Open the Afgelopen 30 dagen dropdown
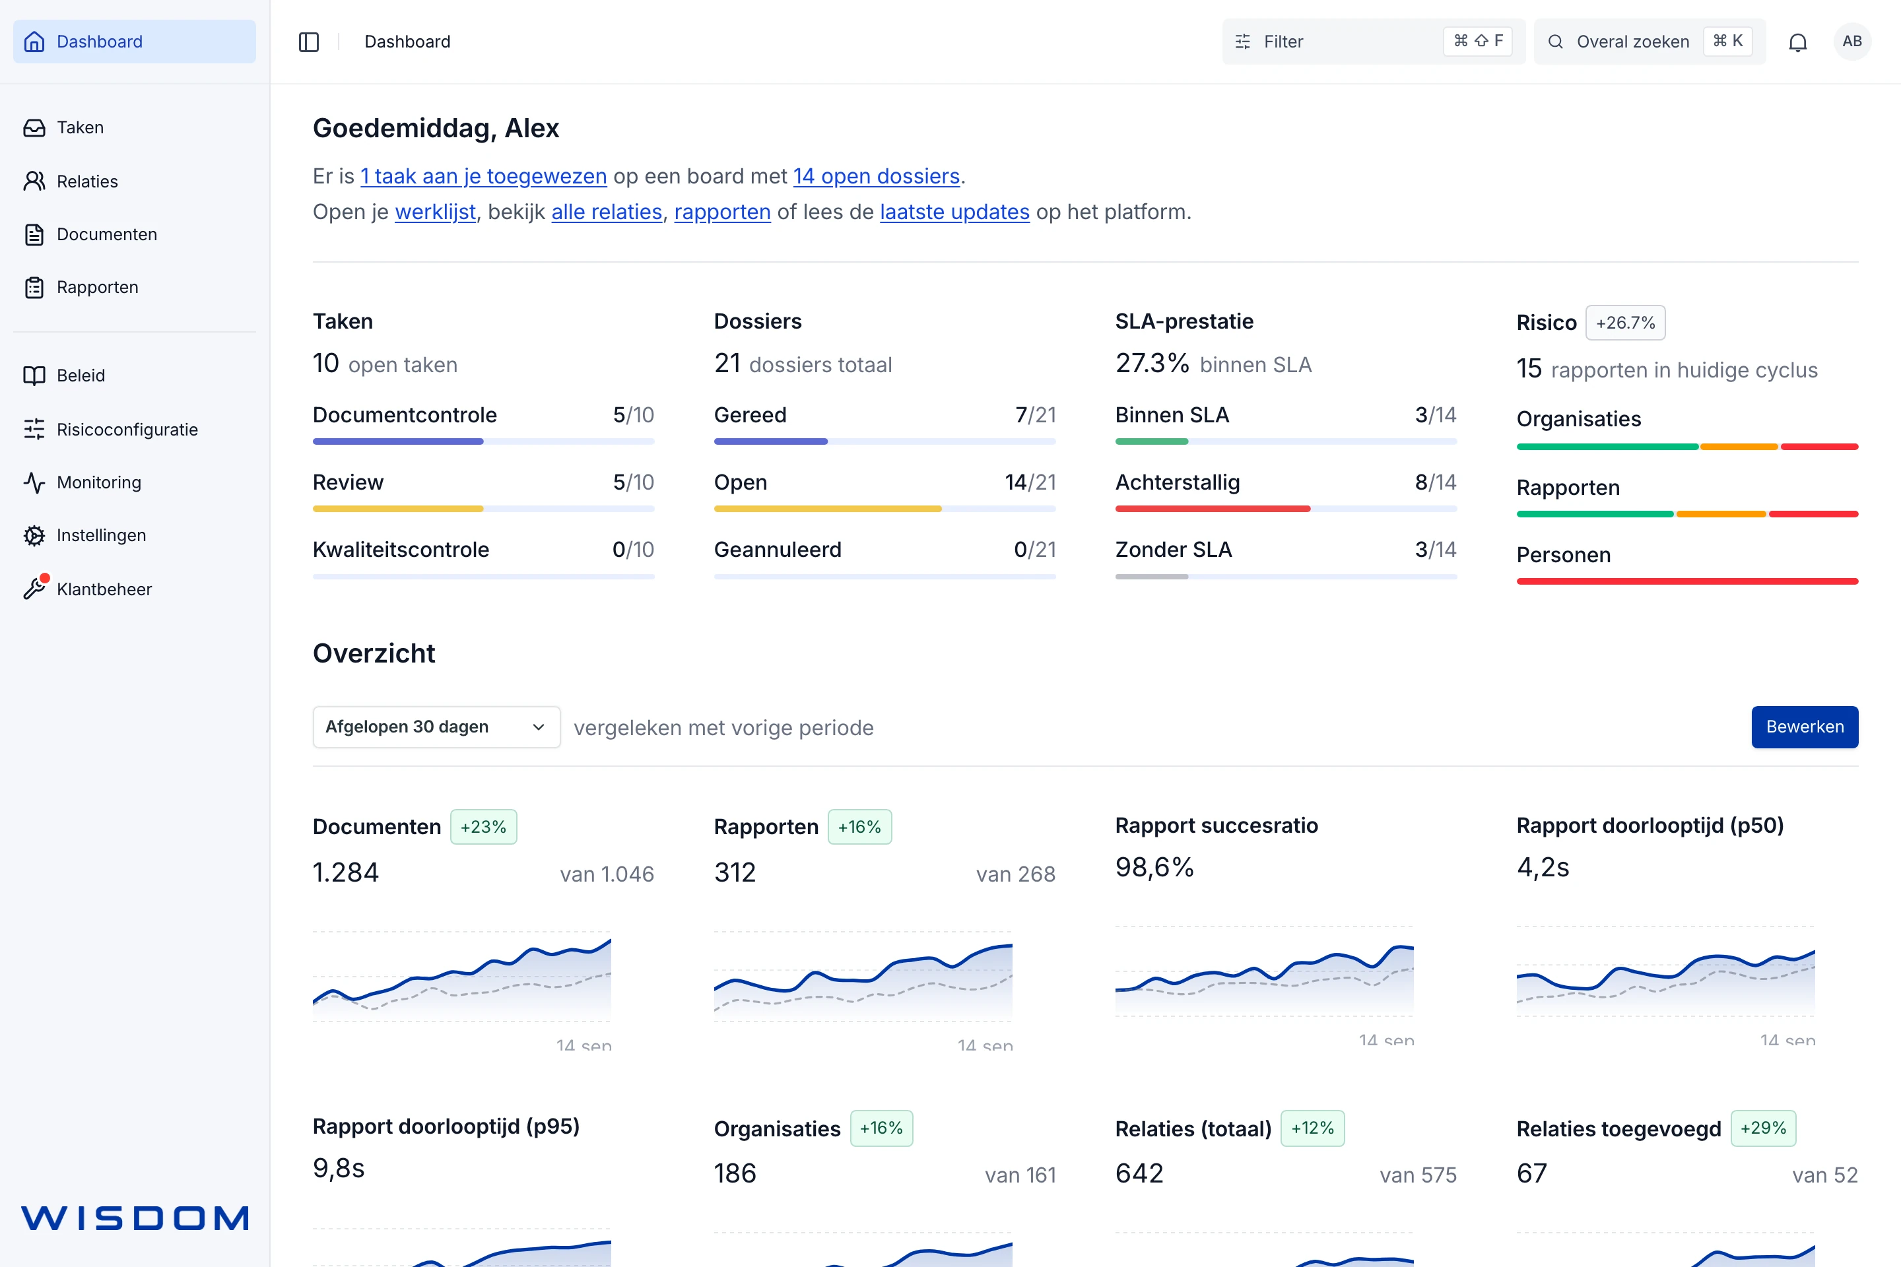Viewport: 1901px width, 1267px height. (436, 727)
